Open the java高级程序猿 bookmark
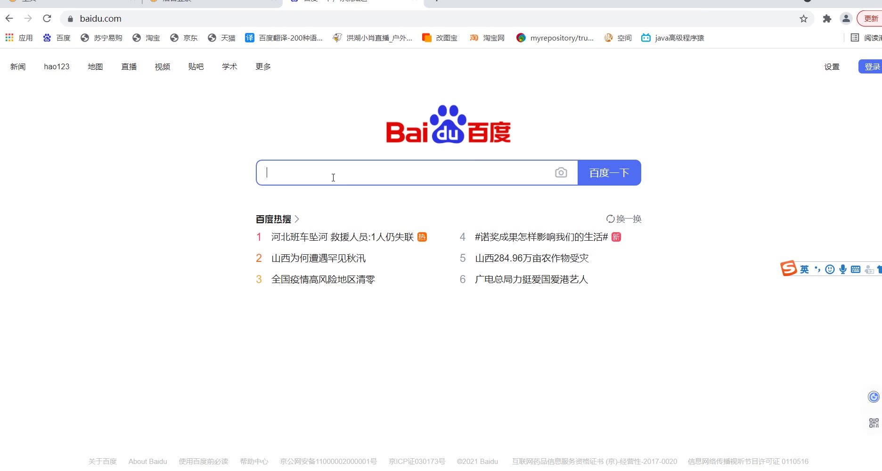Screen dimensions: 882x471 click(673, 38)
